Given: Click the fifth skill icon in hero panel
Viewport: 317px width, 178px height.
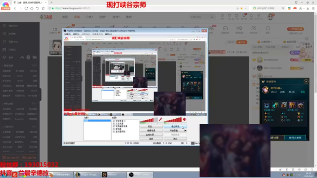Looking at the screenshot, I should pyautogui.click(x=300, y=105).
